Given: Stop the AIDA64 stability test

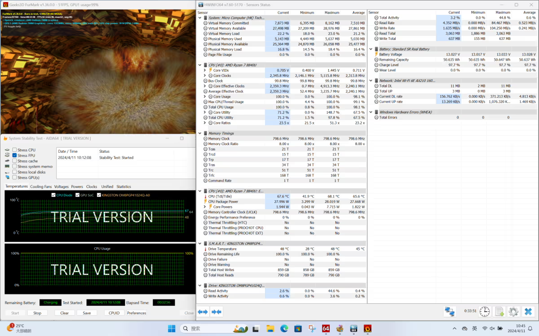Looking at the screenshot, I should [x=37, y=313].
